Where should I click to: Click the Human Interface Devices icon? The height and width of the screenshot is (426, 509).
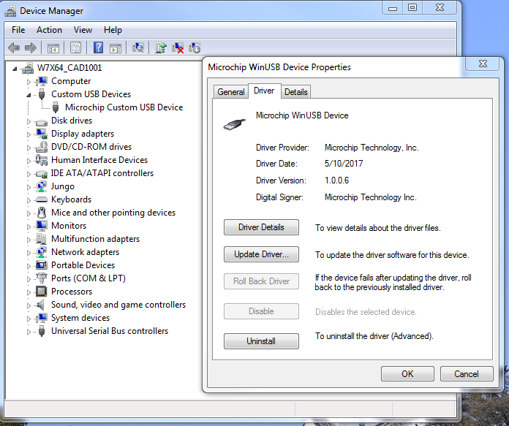point(42,160)
